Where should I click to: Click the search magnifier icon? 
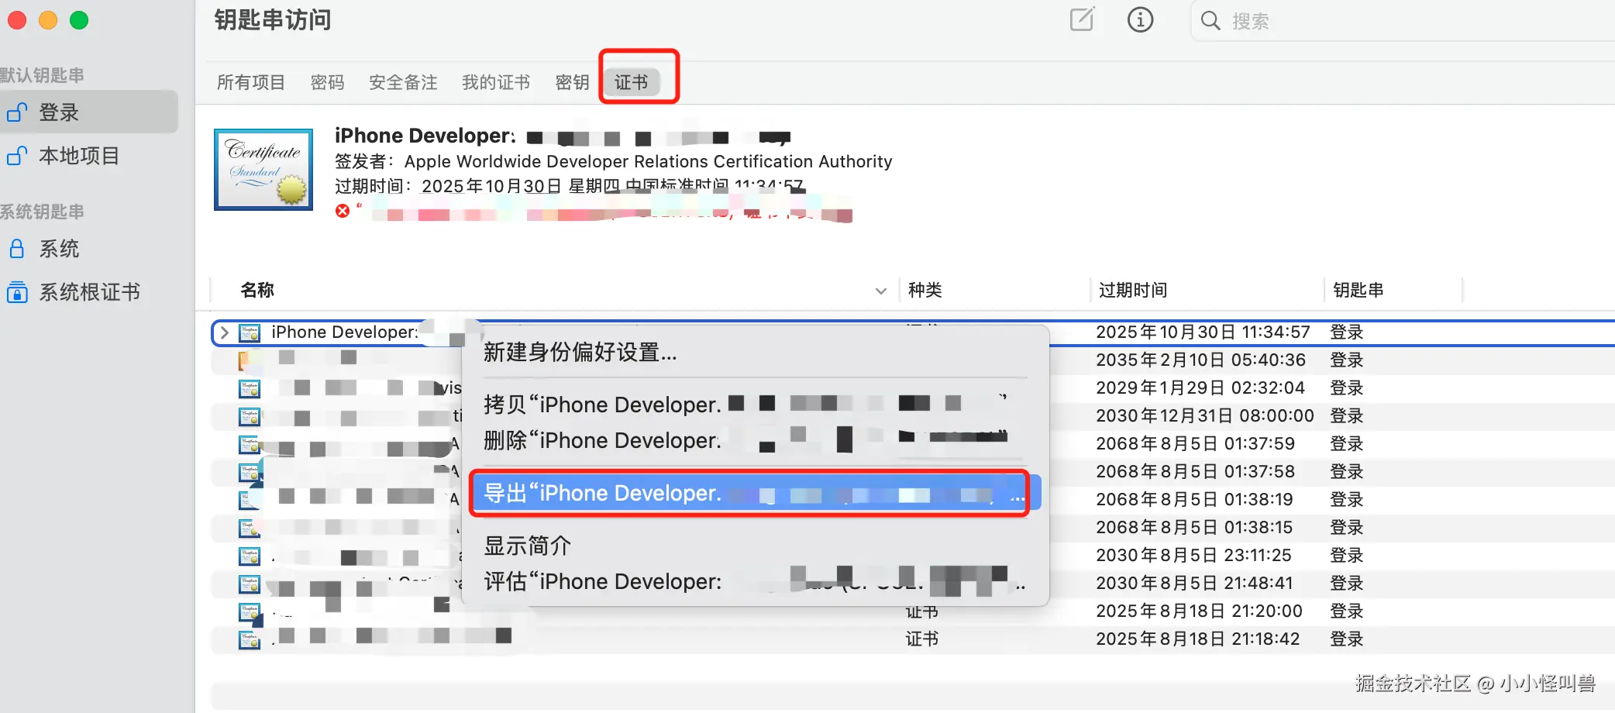pyautogui.click(x=1210, y=21)
